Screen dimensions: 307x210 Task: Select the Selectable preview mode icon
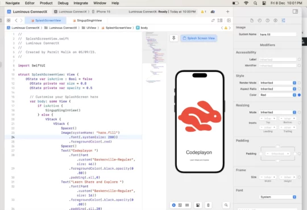pos(180,205)
